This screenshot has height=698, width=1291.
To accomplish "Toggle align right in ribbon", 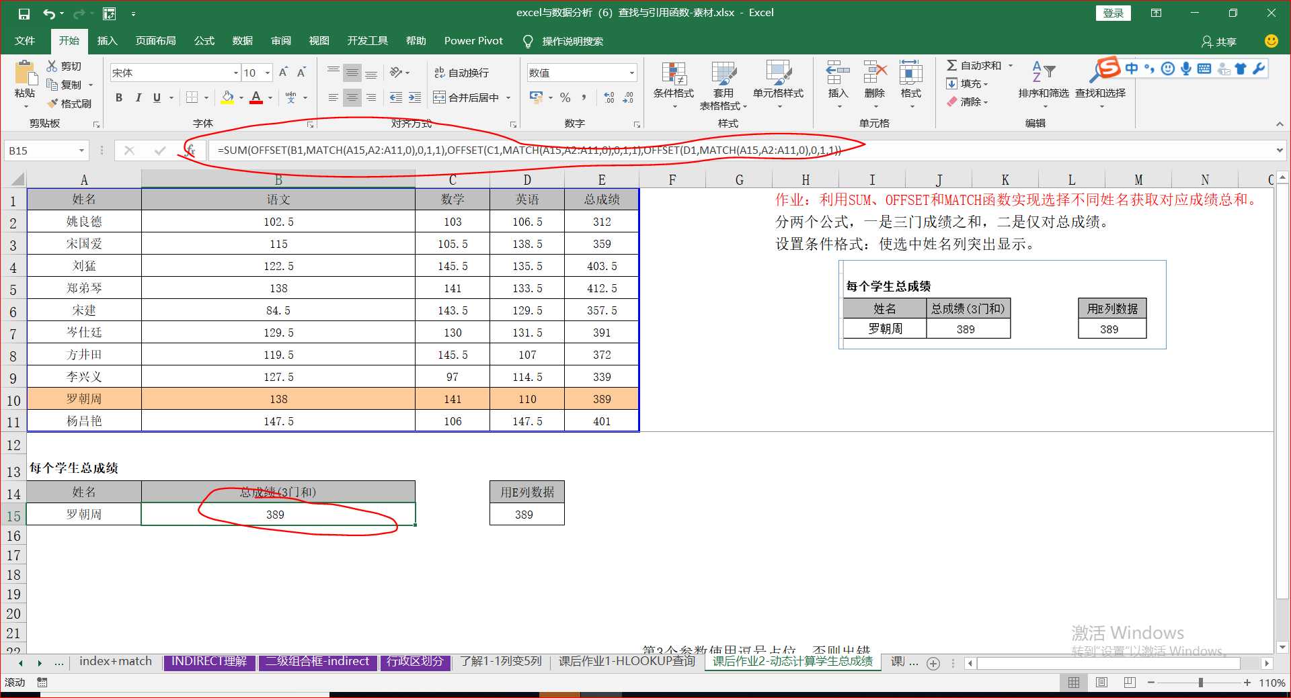I will [x=371, y=97].
